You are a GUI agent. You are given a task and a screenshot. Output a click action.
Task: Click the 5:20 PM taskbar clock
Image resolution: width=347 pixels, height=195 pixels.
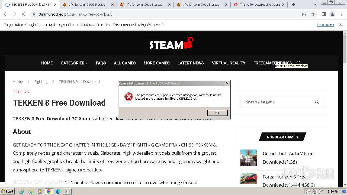[333, 191]
